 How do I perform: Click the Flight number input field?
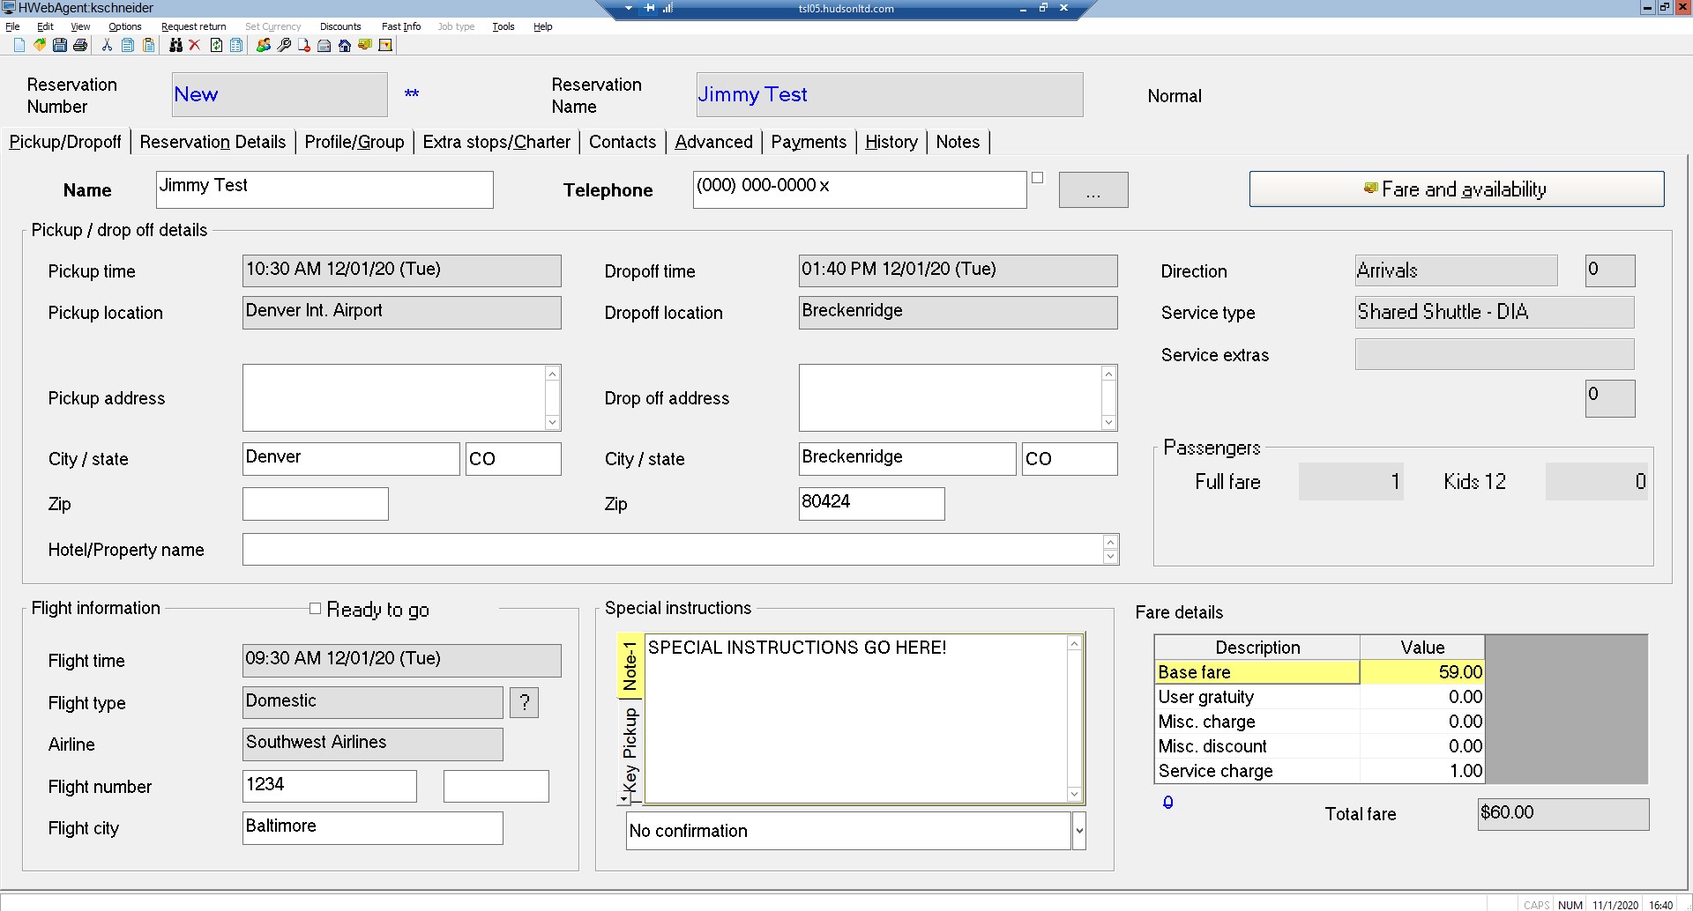[329, 786]
